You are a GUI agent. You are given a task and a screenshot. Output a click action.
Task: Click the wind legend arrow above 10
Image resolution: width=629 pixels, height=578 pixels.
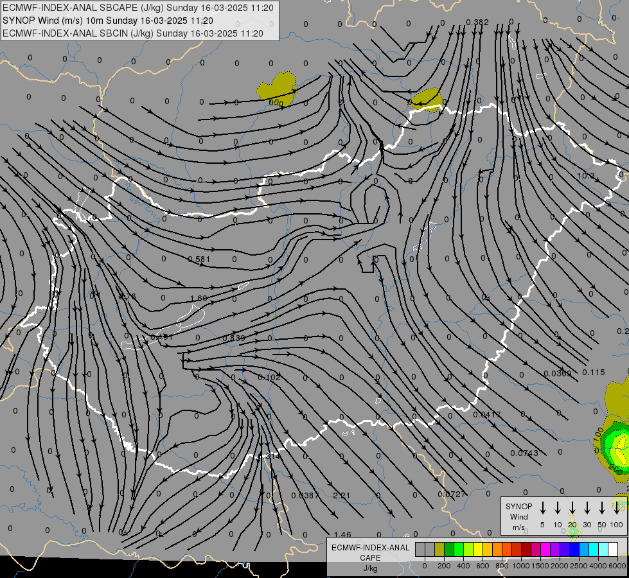[x=557, y=507]
